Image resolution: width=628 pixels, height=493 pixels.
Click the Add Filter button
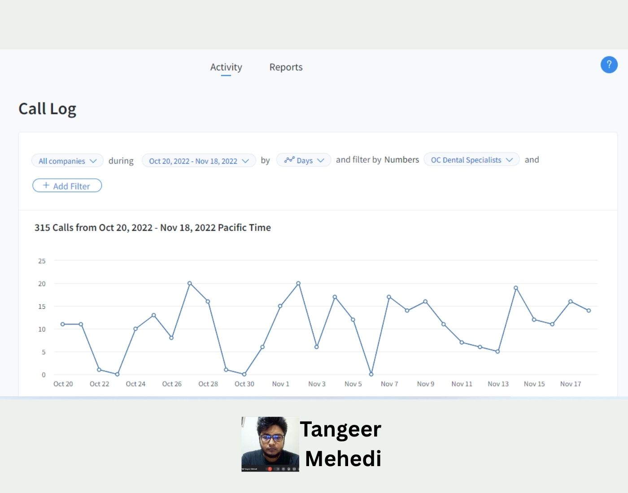point(67,186)
